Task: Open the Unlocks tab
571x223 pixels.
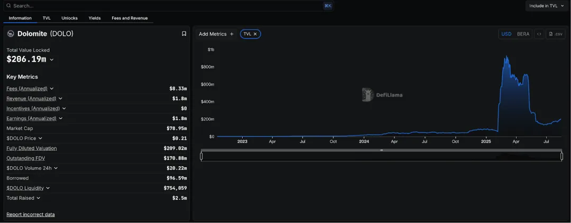Action: [x=69, y=18]
